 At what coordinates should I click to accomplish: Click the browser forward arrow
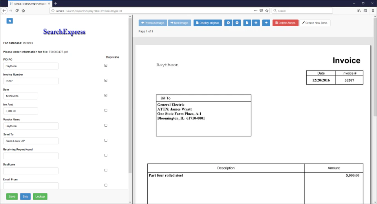click(11, 11)
